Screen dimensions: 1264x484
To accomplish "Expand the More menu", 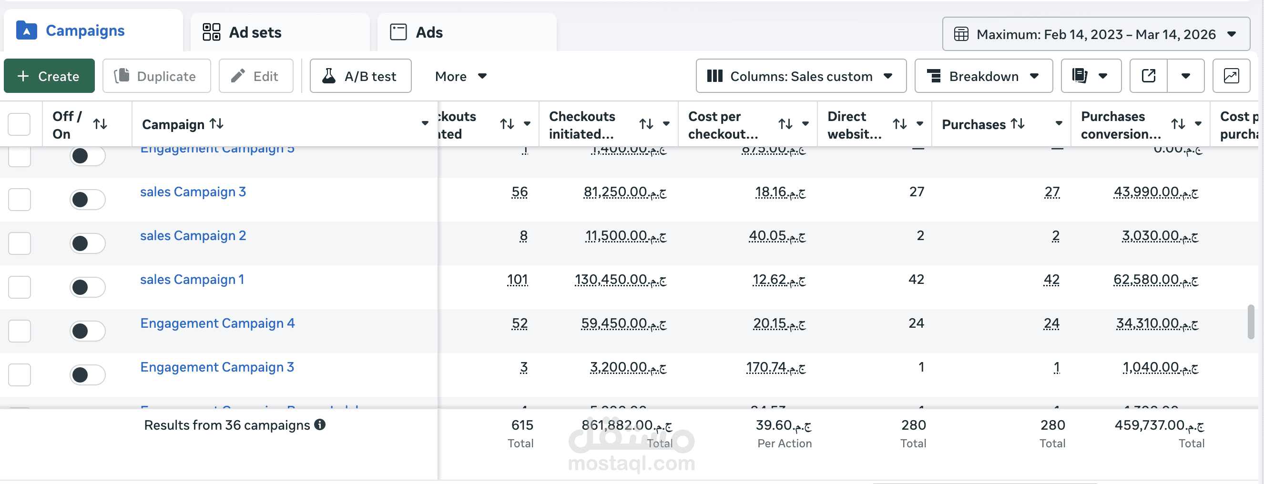I will [x=460, y=76].
